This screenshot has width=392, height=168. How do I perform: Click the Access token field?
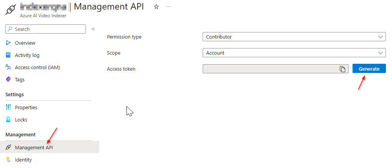[276, 69]
